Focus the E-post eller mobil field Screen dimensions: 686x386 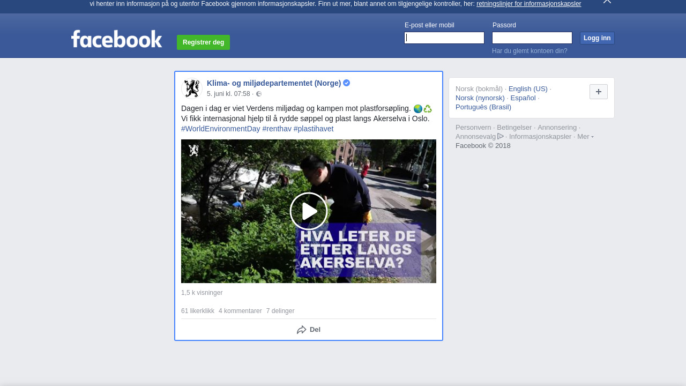coord(444,38)
